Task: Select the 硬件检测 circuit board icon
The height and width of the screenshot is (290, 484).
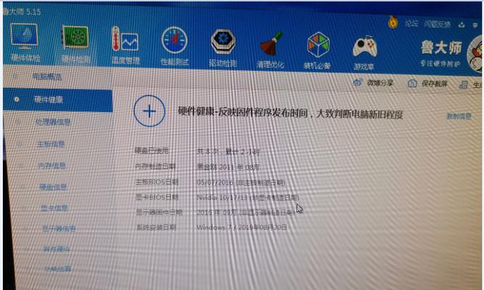Action: 75,38
